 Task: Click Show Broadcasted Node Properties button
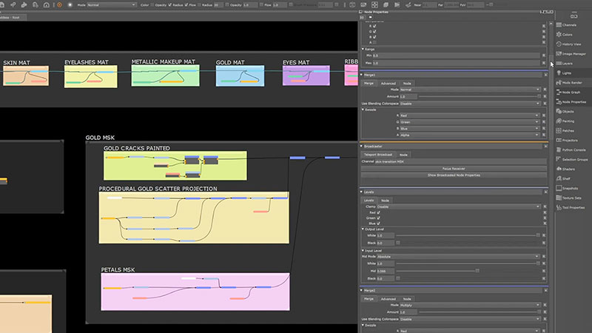click(x=453, y=175)
